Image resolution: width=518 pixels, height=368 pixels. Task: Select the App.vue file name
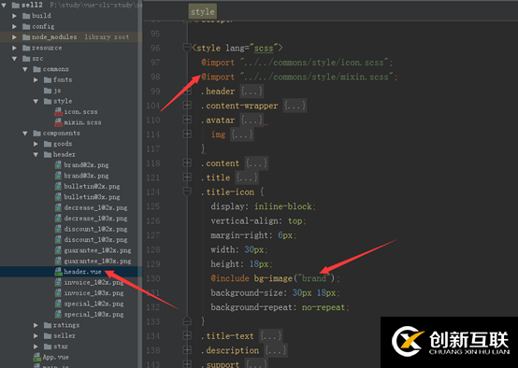click(x=55, y=357)
